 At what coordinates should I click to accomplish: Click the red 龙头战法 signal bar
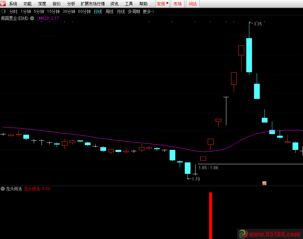(210, 215)
